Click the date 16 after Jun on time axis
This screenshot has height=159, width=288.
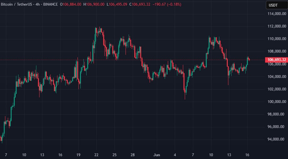[x=247, y=155]
